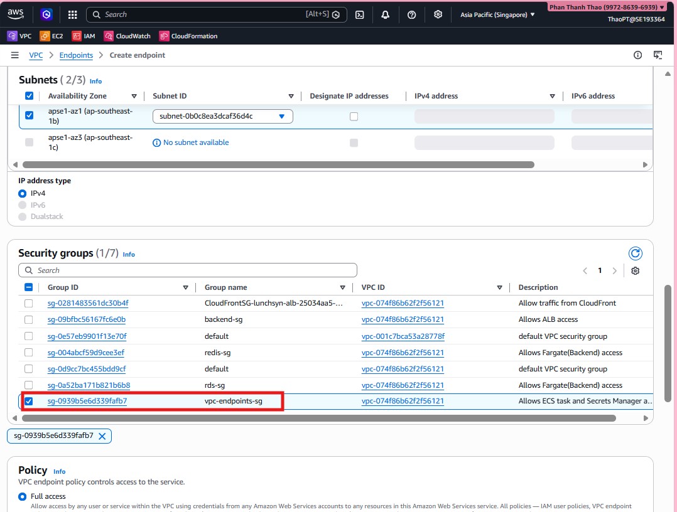Check the backend-sg security group checkbox
The width and height of the screenshot is (677, 512).
coord(28,319)
